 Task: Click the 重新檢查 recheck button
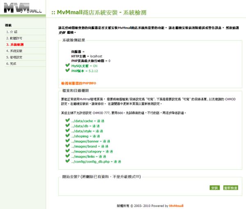click(x=230, y=188)
